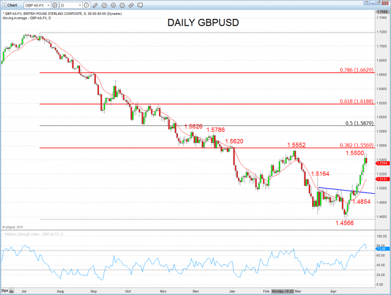Click the Dyn scaling label
Viewport: 391px width, 295px height.
point(5,290)
